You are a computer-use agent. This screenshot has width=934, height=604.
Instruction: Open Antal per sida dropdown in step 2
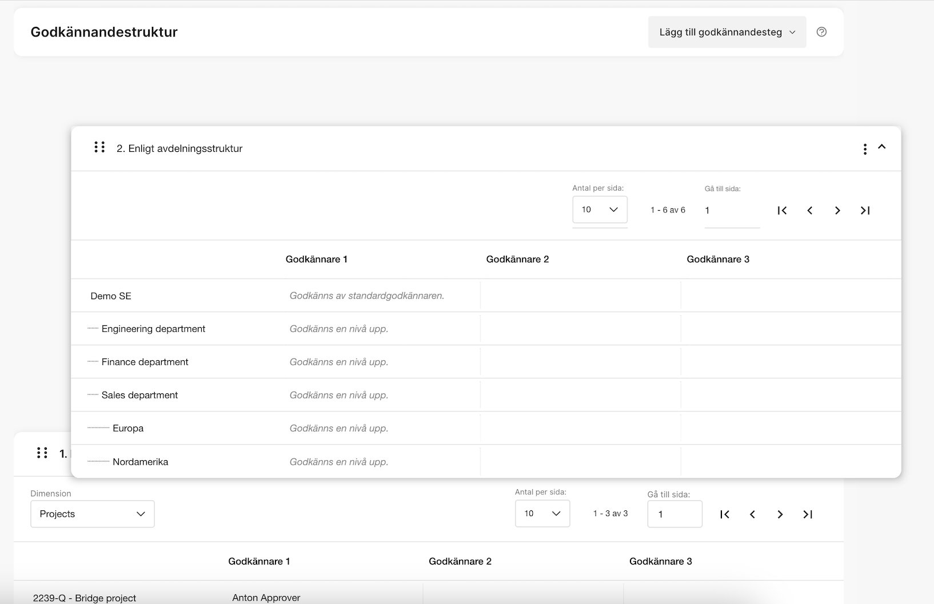click(600, 210)
